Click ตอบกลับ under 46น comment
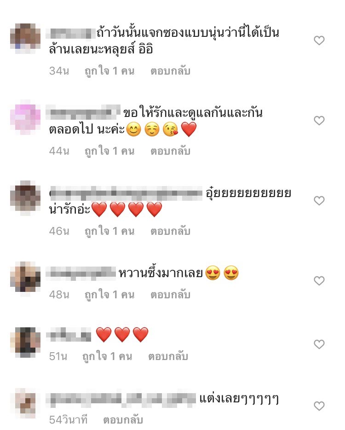The image size is (345, 430). click(170, 231)
